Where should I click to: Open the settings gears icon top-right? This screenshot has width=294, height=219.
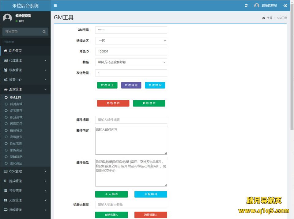tap(285, 6)
